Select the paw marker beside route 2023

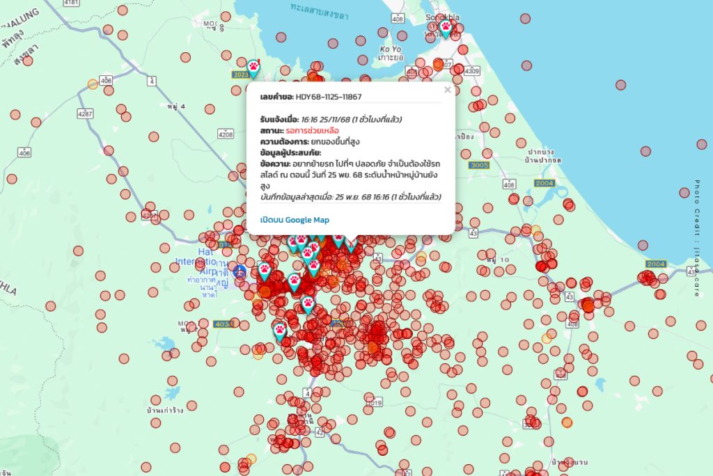(x=255, y=68)
